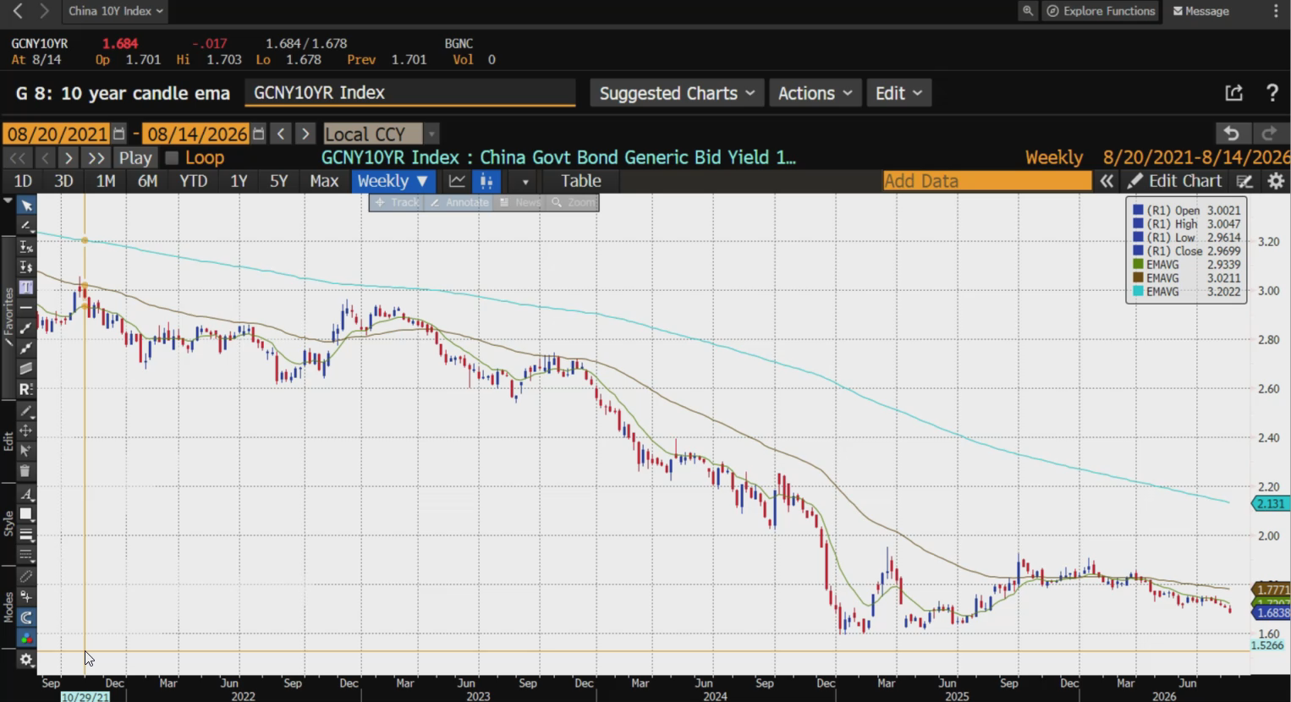
Task: Toggle the color modes tool
Action: coord(26,639)
